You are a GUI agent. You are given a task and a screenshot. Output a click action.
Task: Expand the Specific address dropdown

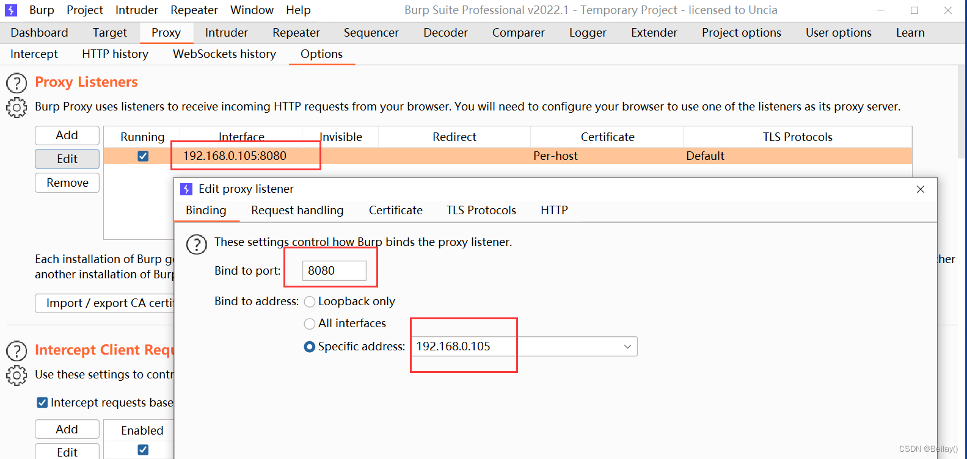point(627,347)
